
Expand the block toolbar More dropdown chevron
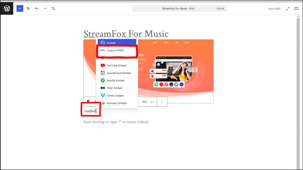tap(152, 102)
